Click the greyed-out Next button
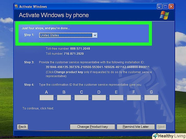186x139 pixels. coord(161,127)
